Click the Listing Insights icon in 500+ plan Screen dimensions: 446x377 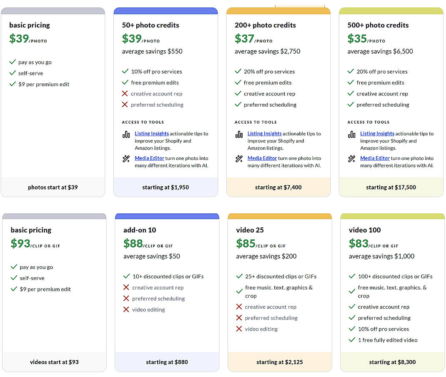(352, 134)
